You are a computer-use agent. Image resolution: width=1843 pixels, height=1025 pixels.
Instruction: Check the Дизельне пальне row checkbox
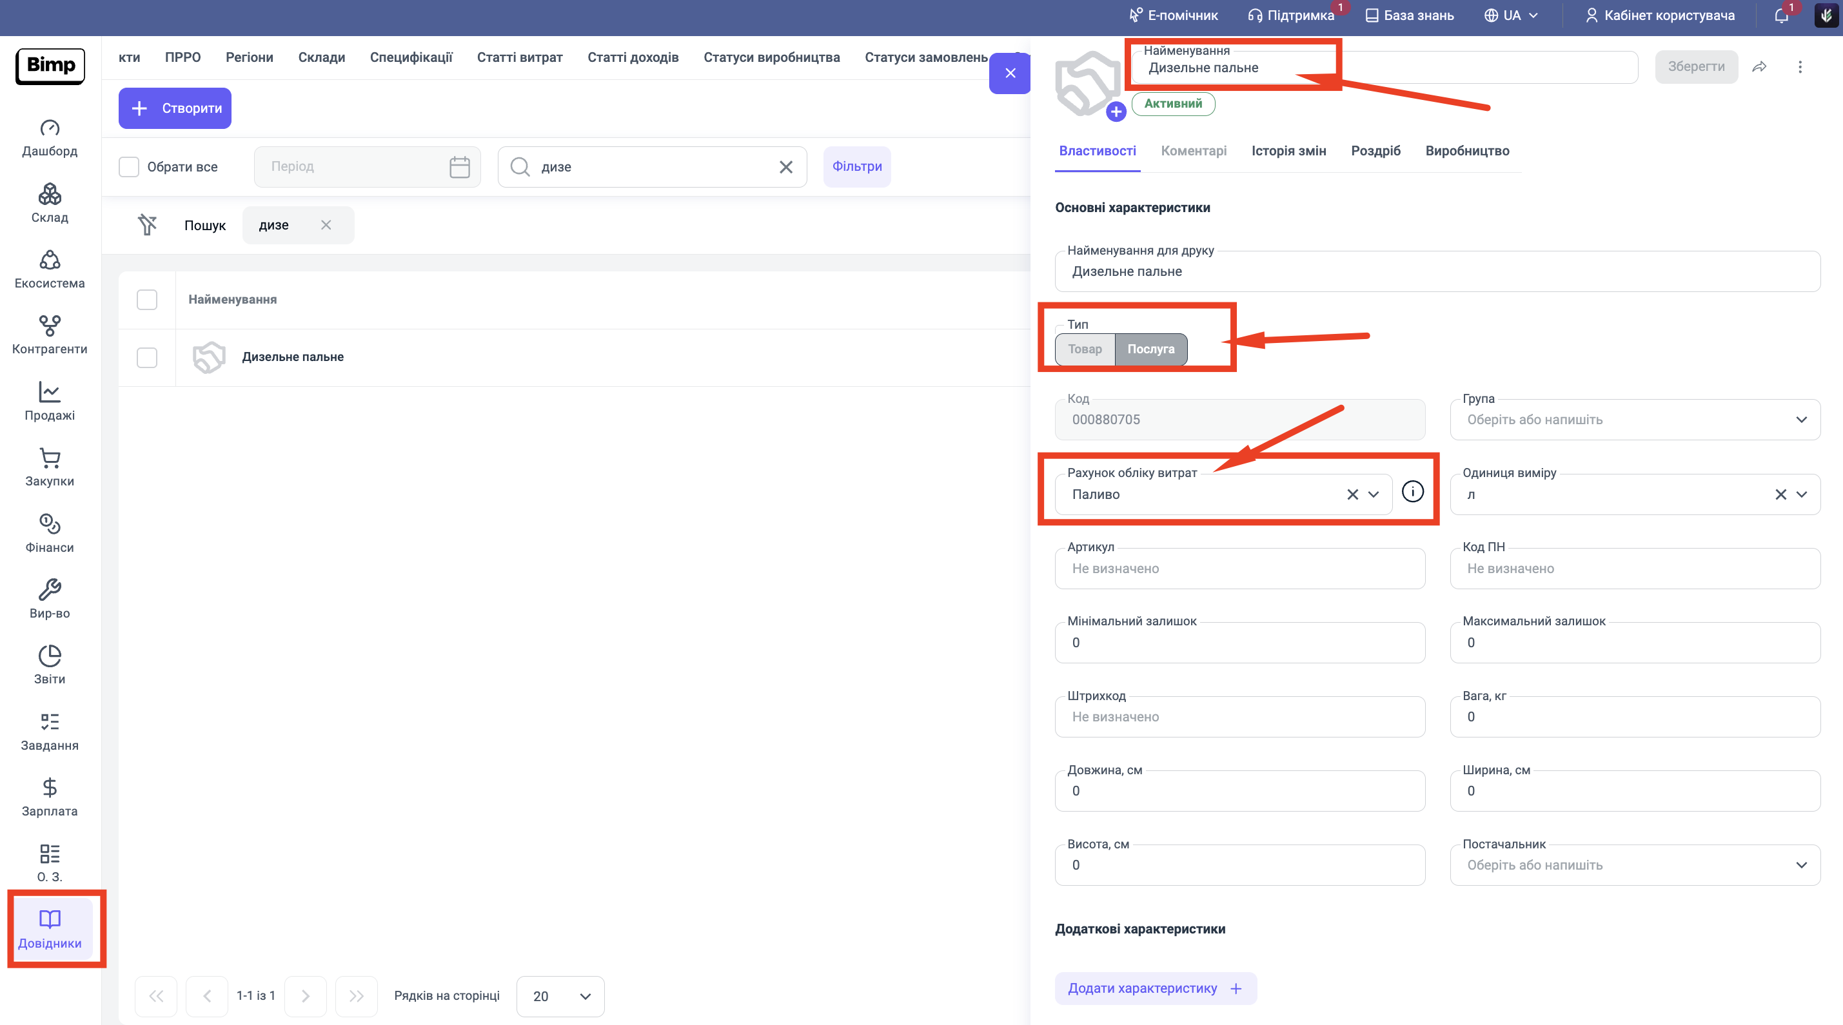point(146,357)
